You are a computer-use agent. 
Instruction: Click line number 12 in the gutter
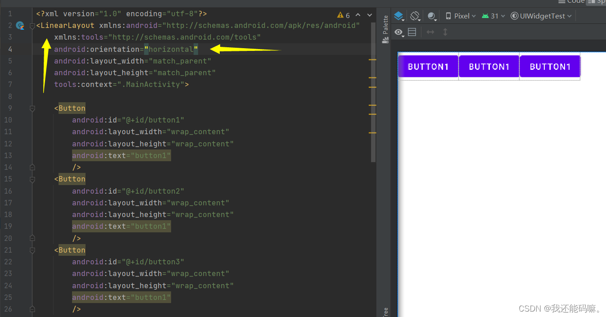click(x=8, y=144)
